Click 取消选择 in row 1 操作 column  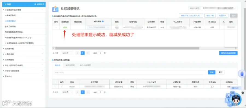(231, 27)
